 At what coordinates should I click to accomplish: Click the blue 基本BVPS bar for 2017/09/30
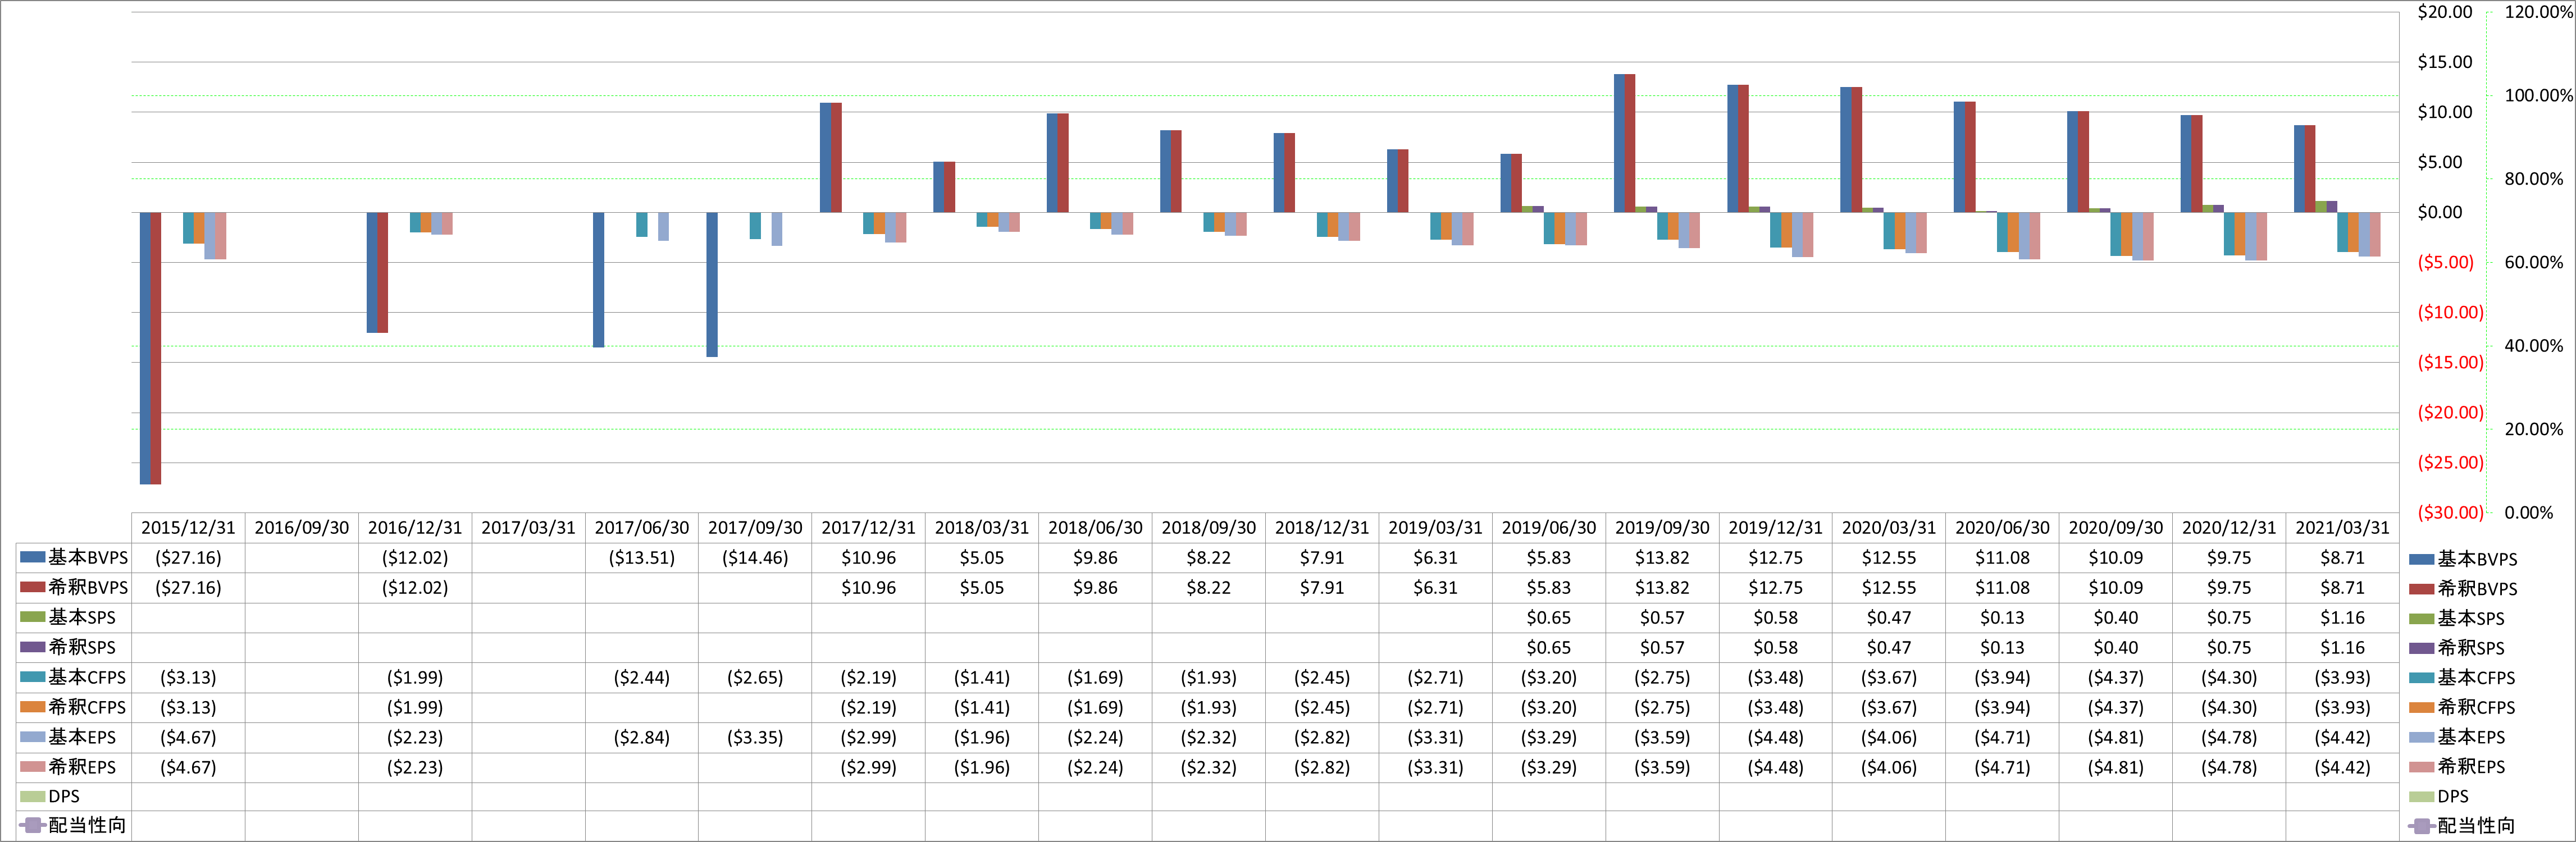tap(712, 284)
